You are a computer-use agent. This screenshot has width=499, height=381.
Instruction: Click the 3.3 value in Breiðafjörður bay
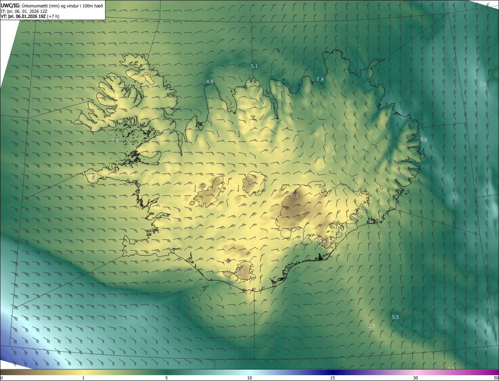(x=115, y=141)
